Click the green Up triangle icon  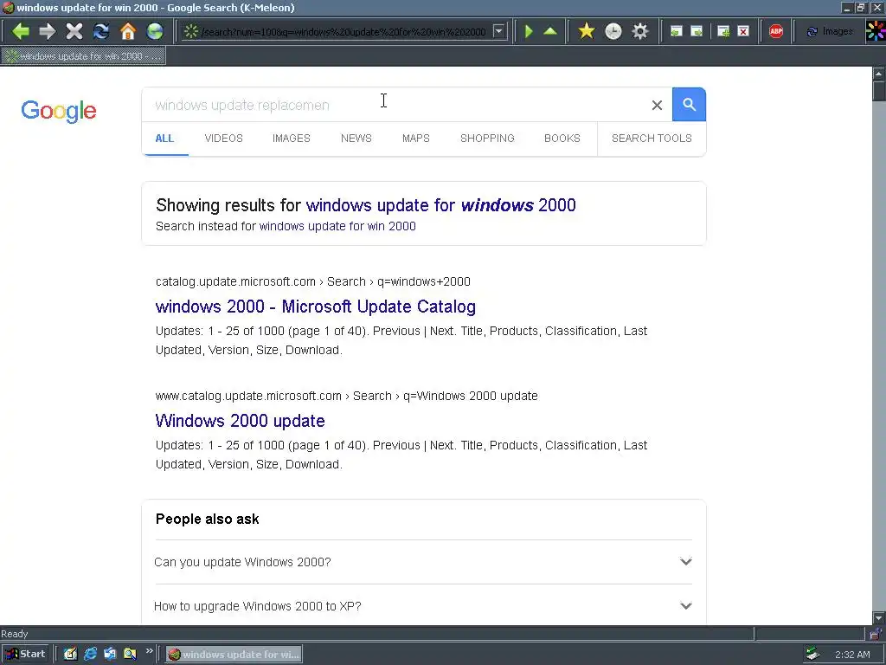(550, 31)
